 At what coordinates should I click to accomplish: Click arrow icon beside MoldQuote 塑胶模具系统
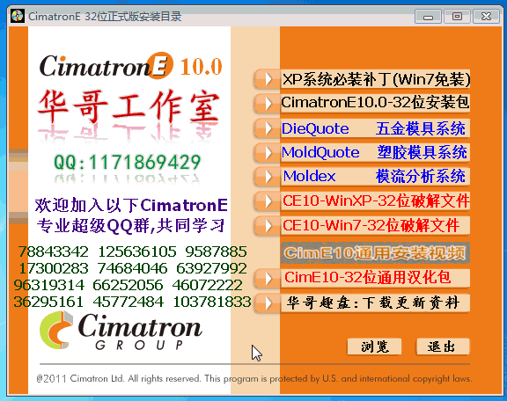(268, 152)
